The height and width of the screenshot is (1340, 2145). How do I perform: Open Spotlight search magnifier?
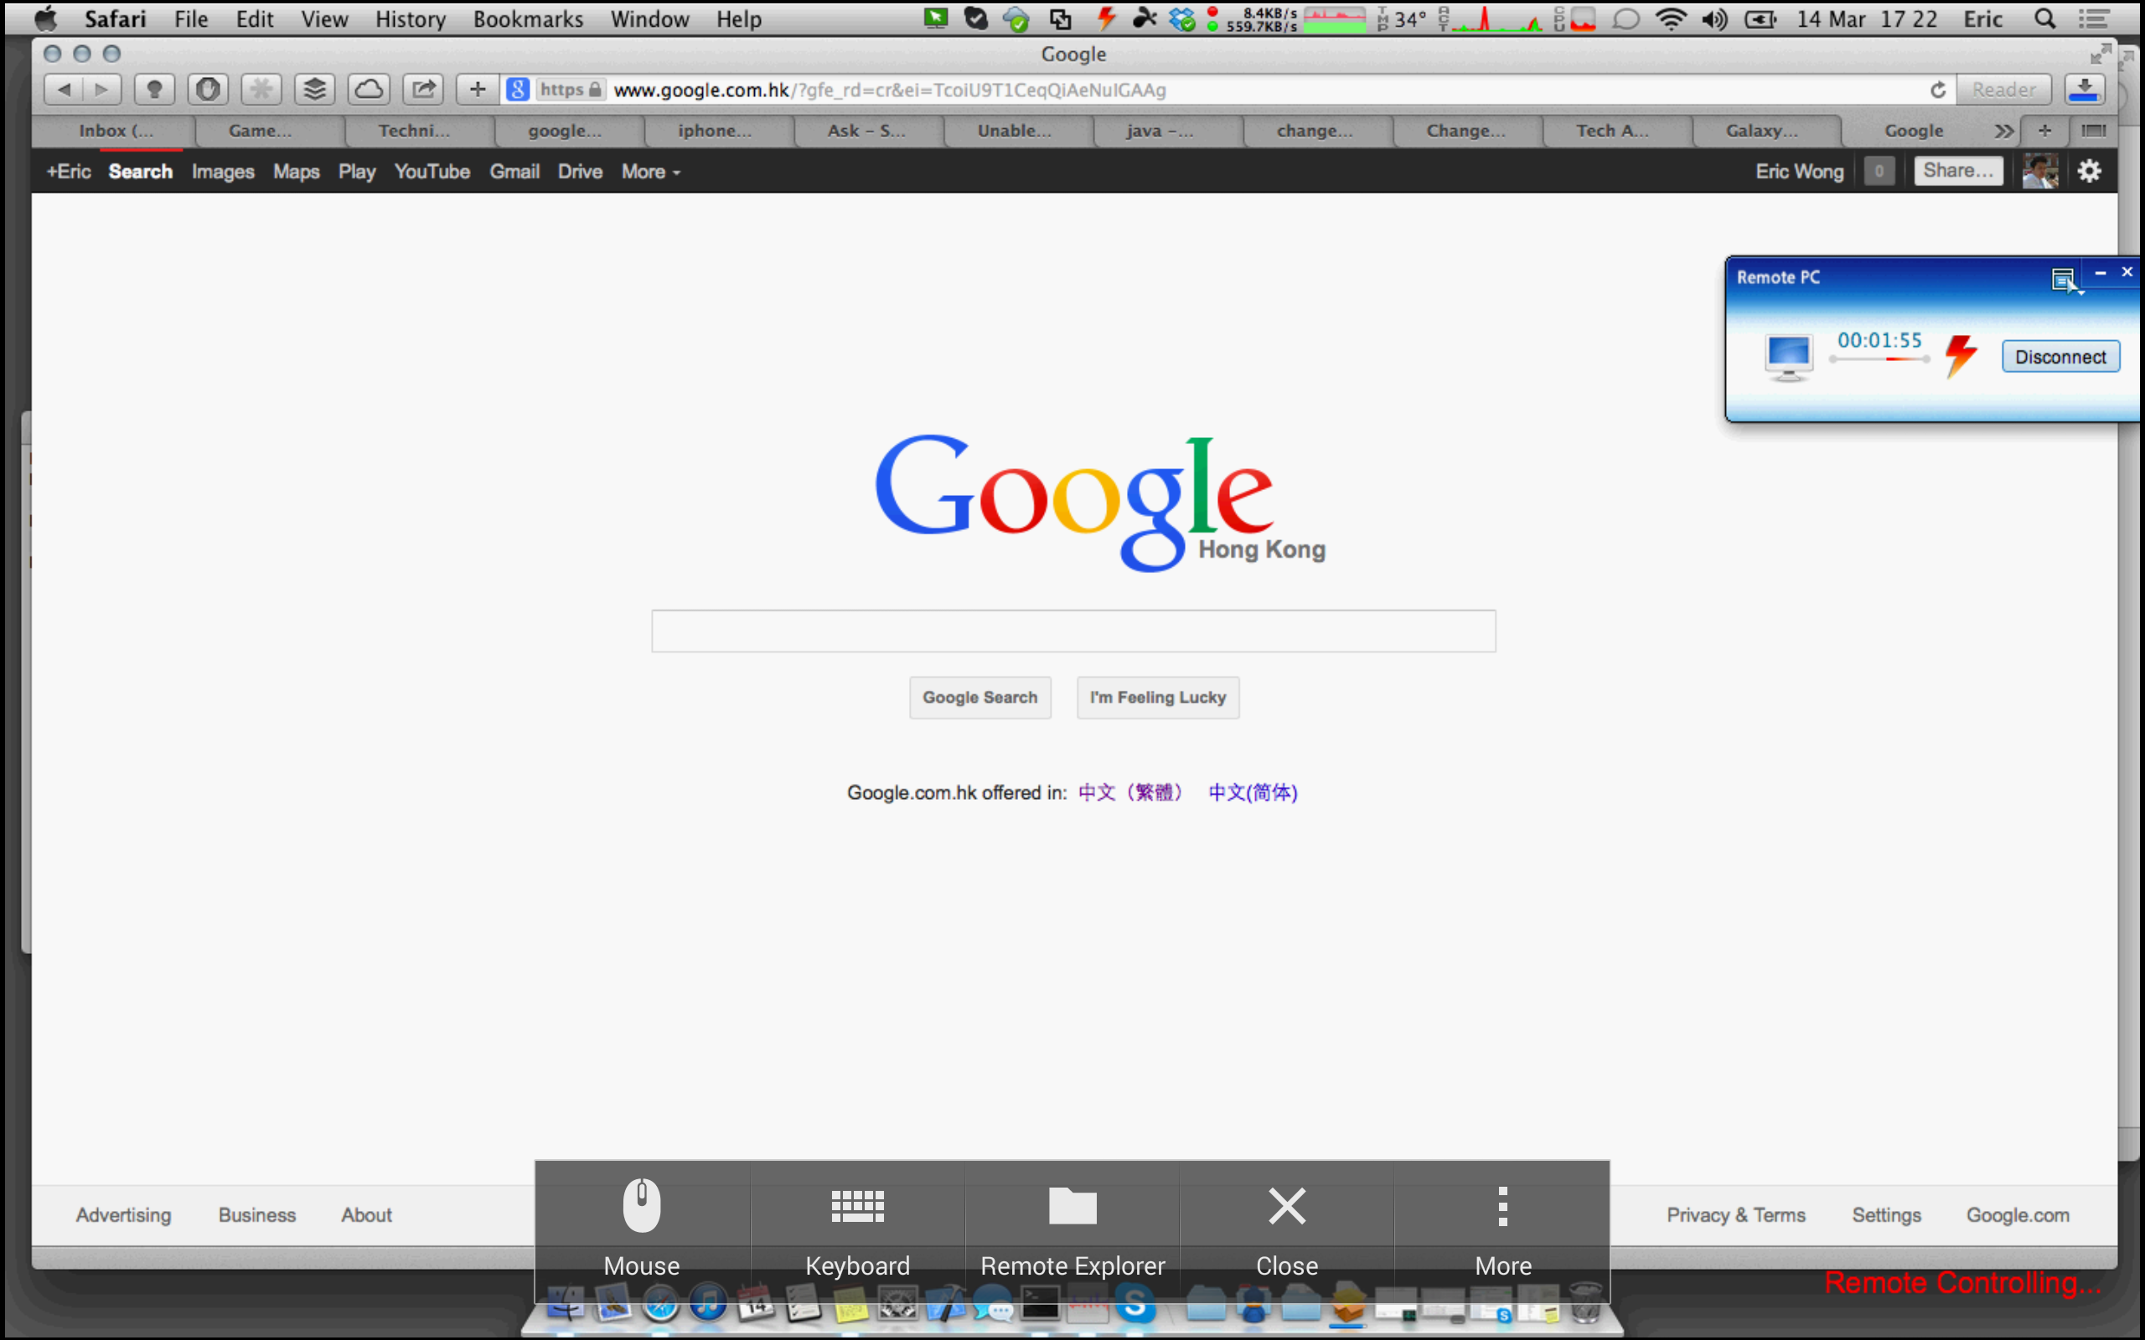click(2044, 18)
